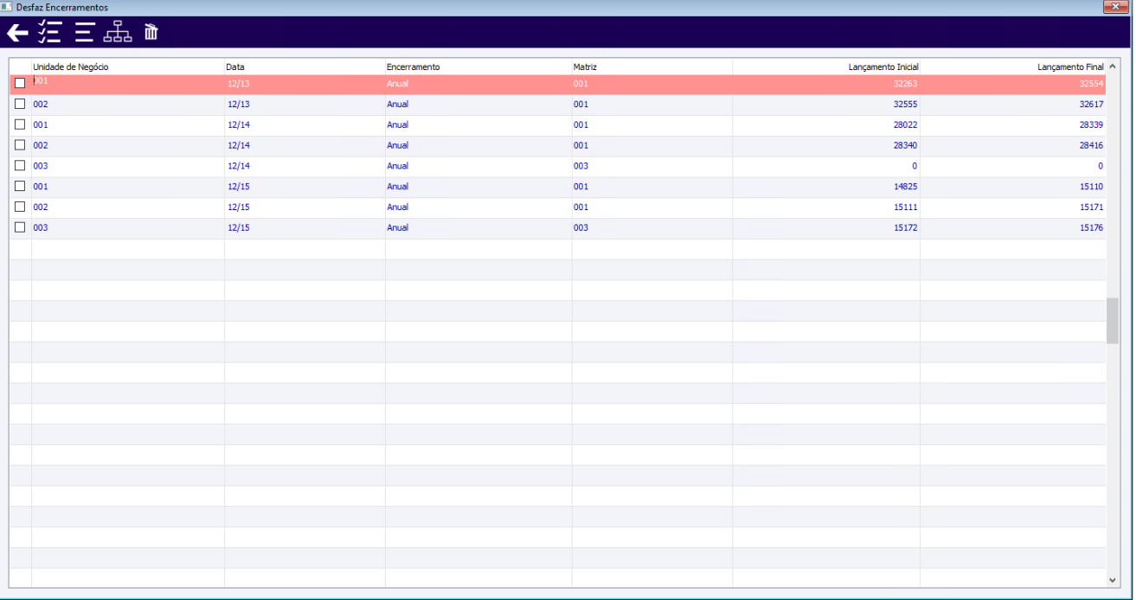The width and height of the screenshot is (1136, 600).
Task: Click the back arrow icon in toolbar
Action: click(x=17, y=33)
